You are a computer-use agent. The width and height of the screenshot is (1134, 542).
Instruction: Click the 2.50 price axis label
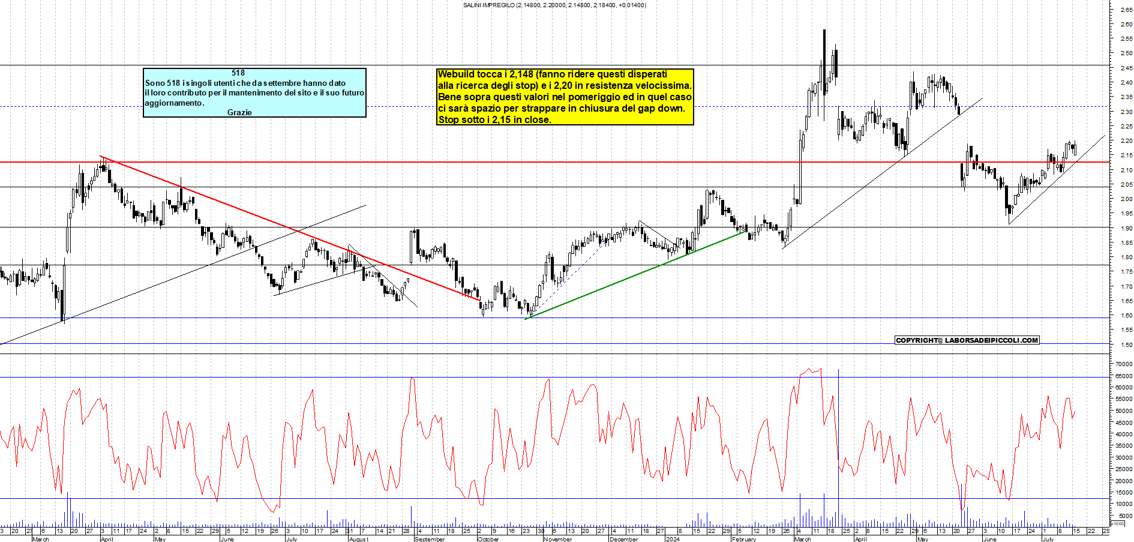tap(1126, 53)
